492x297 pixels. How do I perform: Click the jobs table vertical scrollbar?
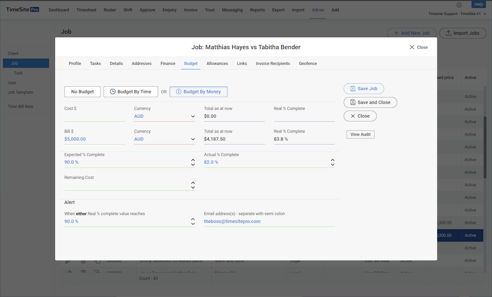tap(485, 147)
